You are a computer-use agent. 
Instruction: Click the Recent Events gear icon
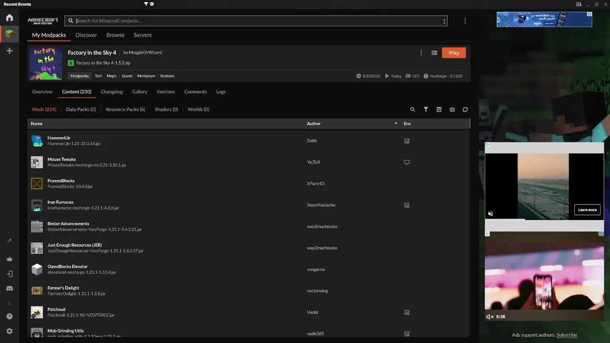152,4
